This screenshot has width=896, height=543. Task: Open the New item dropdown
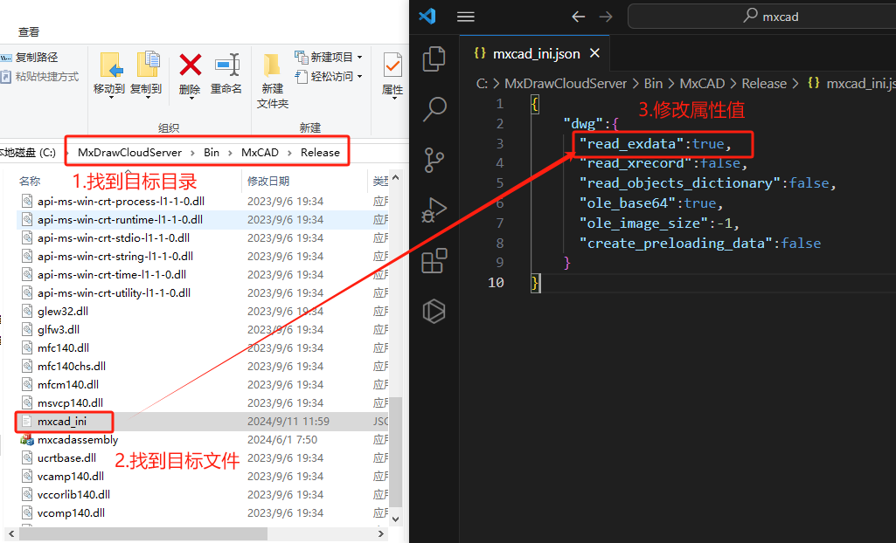[x=329, y=57]
